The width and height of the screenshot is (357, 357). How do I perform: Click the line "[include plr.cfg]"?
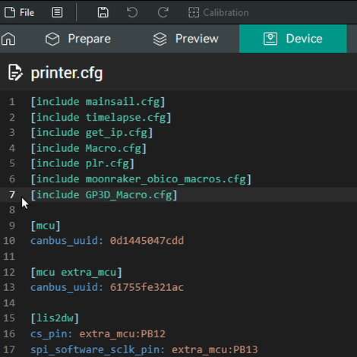pyautogui.click(x=83, y=163)
